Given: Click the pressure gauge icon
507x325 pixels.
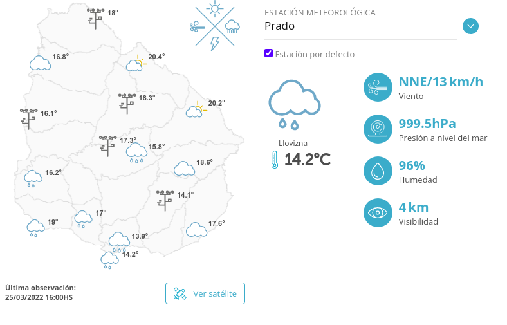Looking at the screenshot, I should [x=378, y=129].
